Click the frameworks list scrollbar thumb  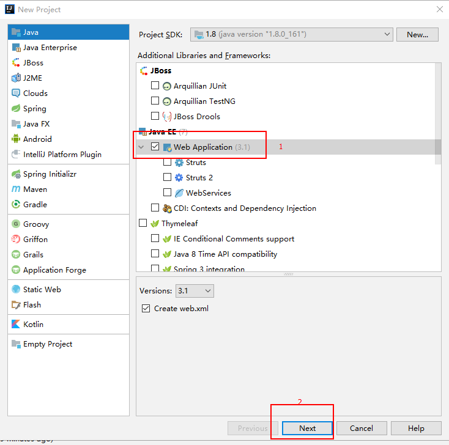pyautogui.click(x=438, y=114)
